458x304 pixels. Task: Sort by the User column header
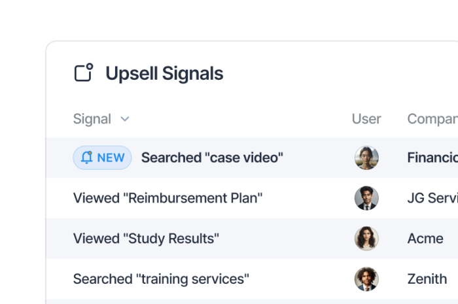pyautogui.click(x=366, y=119)
